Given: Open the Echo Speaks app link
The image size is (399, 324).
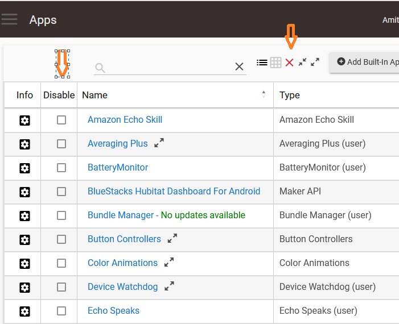Looking at the screenshot, I should click(x=113, y=311).
